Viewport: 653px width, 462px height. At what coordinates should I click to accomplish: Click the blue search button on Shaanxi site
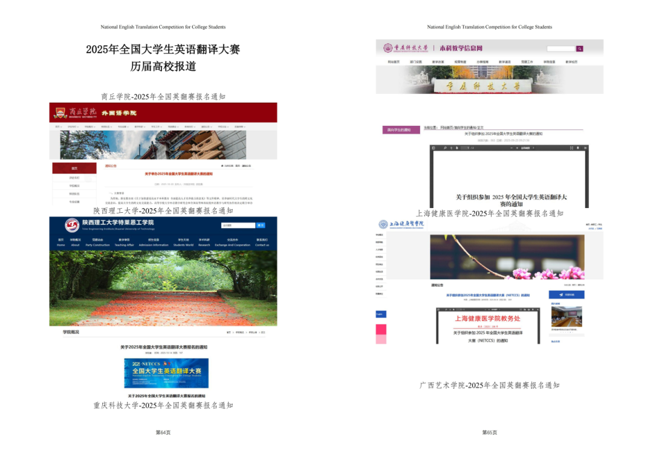[261, 225]
